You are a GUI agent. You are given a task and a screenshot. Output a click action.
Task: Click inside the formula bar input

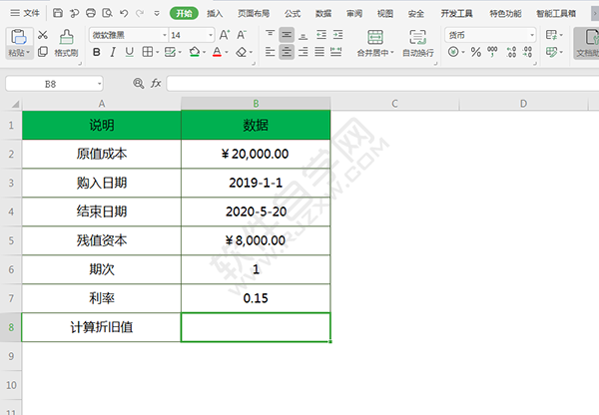tap(382, 83)
